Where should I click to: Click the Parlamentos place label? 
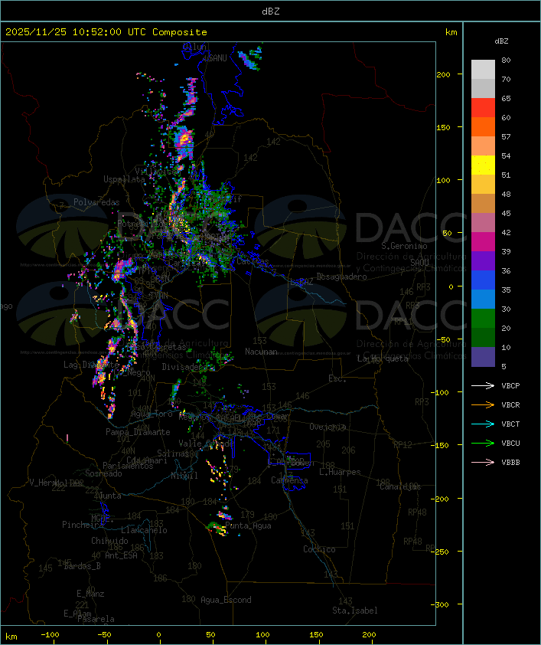pyautogui.click(x=128, y=466)
